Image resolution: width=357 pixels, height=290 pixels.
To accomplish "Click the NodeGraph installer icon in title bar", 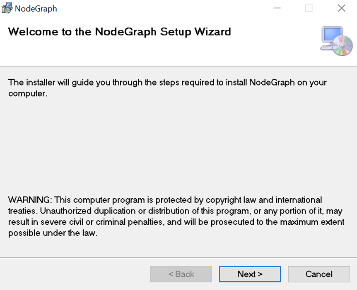I will (x=7, y=8).
